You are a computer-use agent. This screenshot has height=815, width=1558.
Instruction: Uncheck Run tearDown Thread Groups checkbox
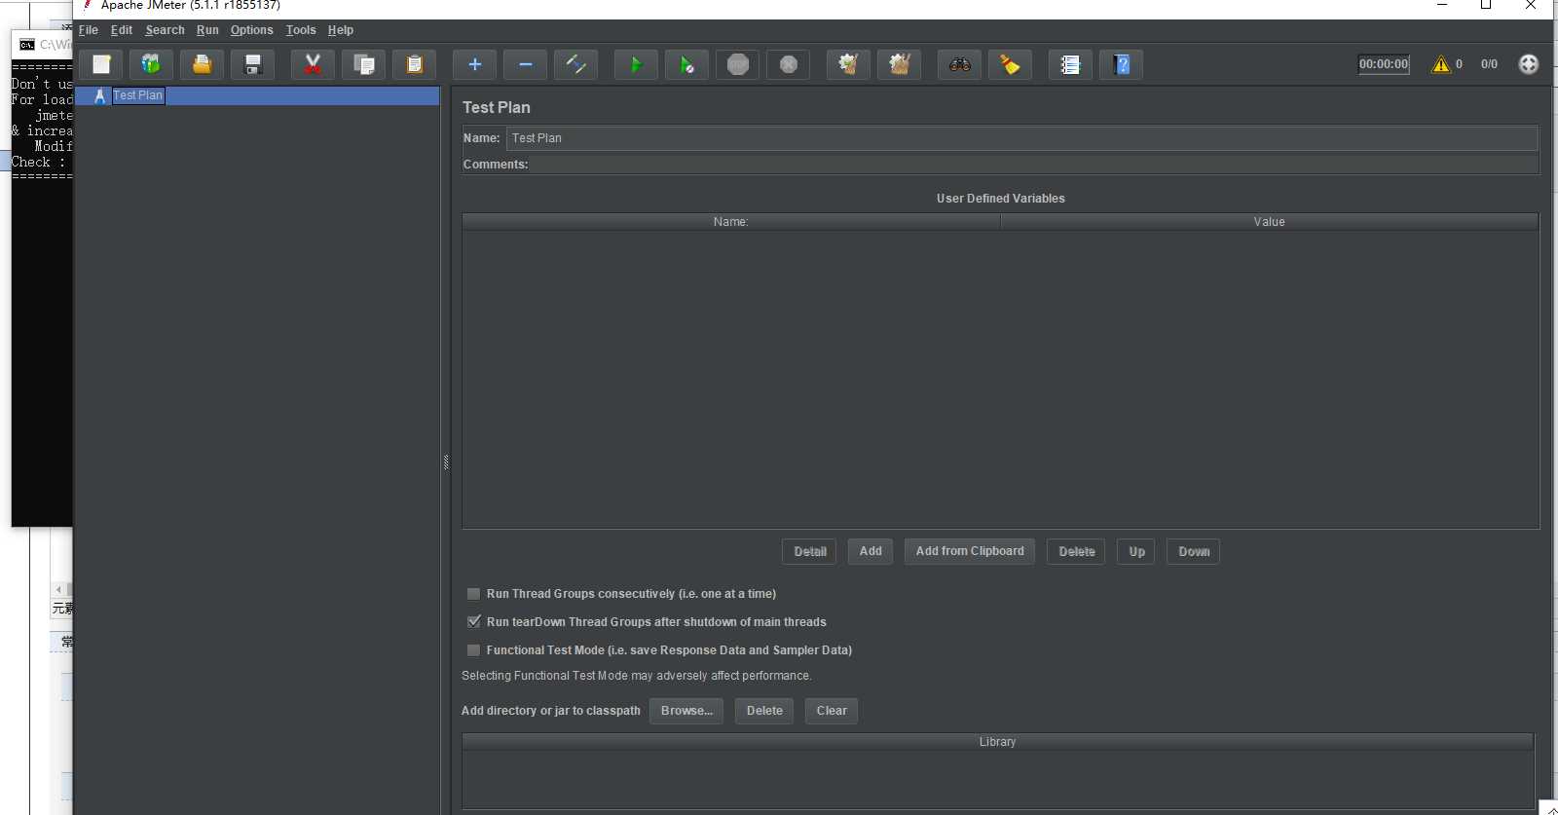[x=473, y=622]
